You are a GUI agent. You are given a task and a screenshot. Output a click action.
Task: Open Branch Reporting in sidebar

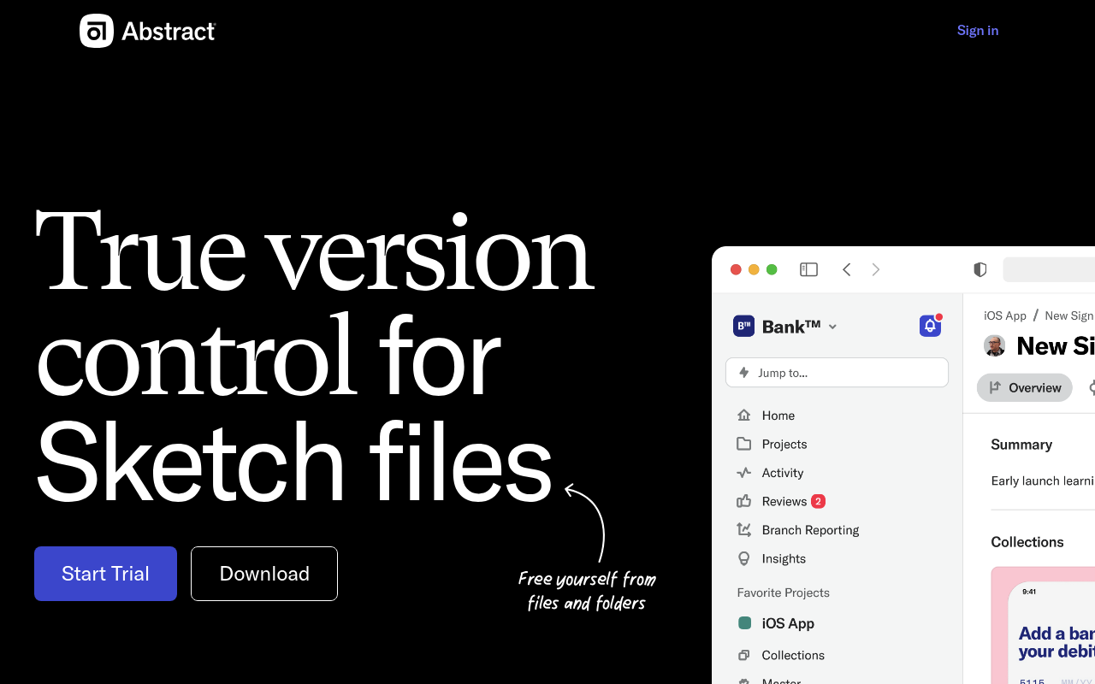coord(810,530)
